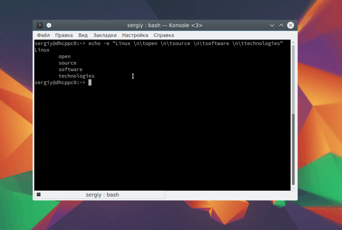The image size is (342, 230).
Task: Click the terminal scrollbar handle
Action: pyautogui.click(x=293, y=149)
